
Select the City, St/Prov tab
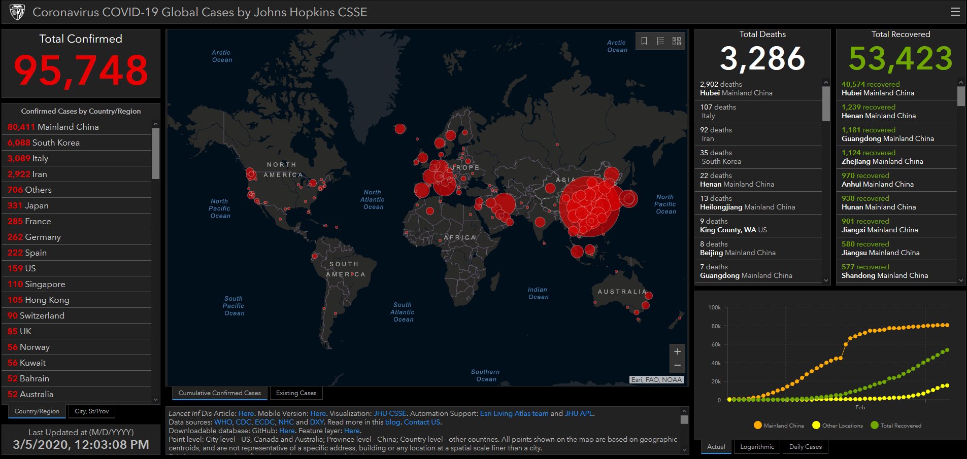click(x=92, y=411)
